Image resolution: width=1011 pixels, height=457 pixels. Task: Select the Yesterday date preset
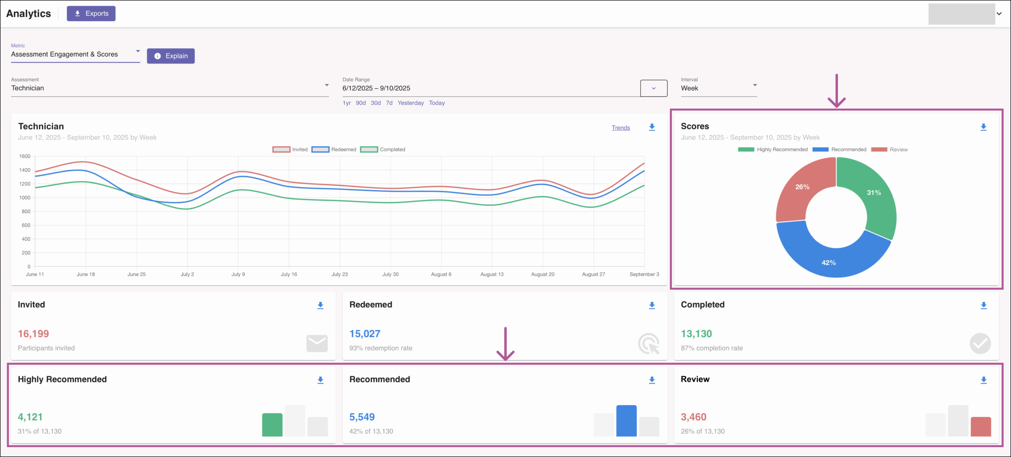click(410, 103)
